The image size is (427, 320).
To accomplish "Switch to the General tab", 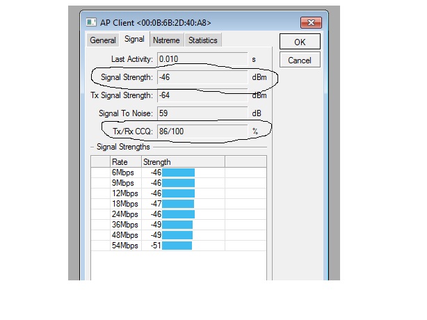I will 103,40.
